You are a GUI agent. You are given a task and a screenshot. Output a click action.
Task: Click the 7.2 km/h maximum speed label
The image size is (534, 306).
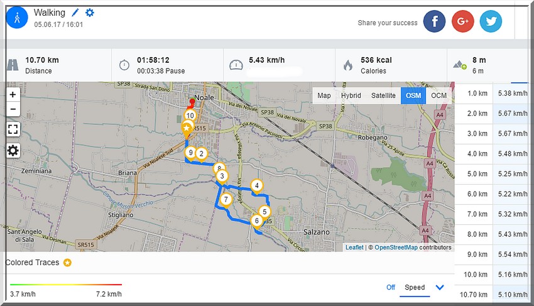click(x=109, y=294)
